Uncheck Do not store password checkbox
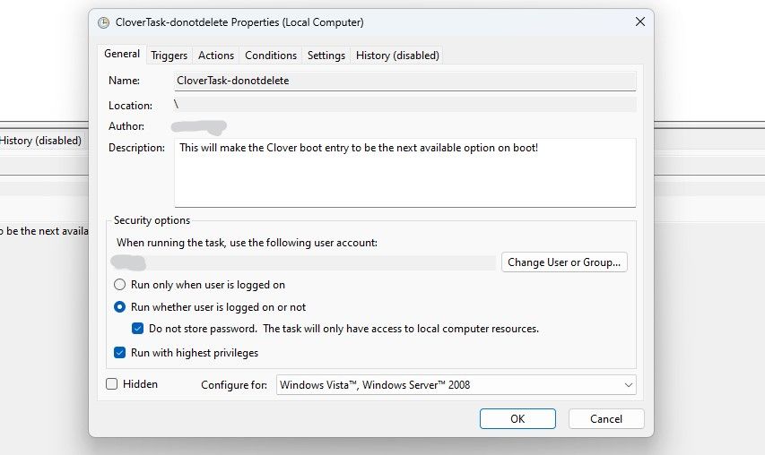This screenshot has height=455, width=765. click(x=138, y=329)
